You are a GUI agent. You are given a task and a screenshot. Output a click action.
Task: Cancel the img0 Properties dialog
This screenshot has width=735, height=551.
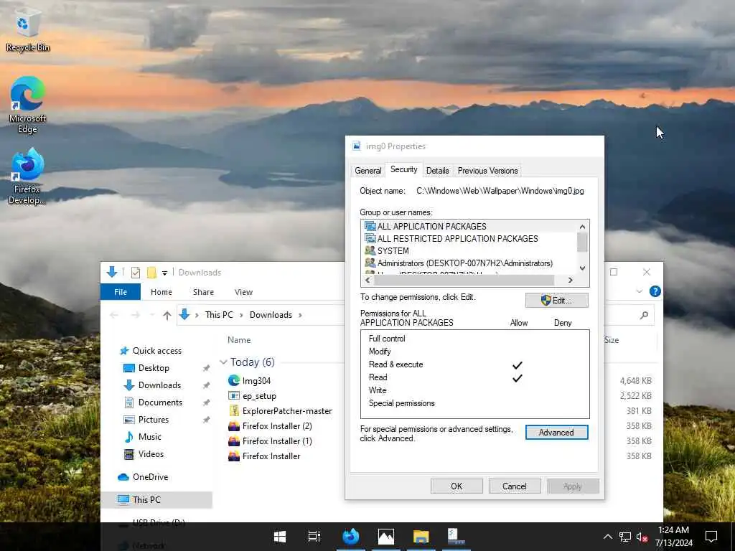[514, 486]
